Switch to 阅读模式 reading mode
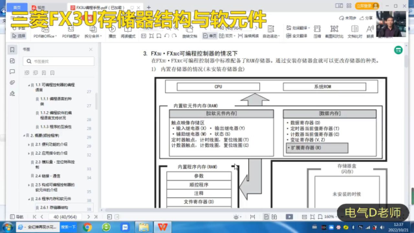414x233 pixels. click(128, 32)
